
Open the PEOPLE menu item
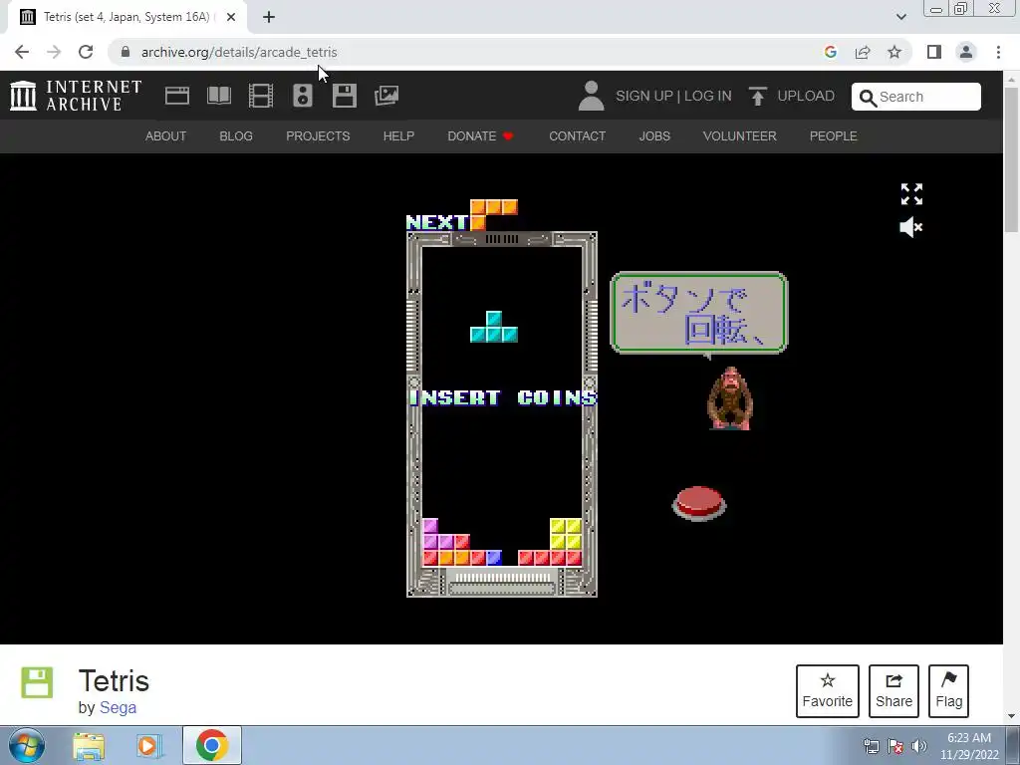point(834,135)
